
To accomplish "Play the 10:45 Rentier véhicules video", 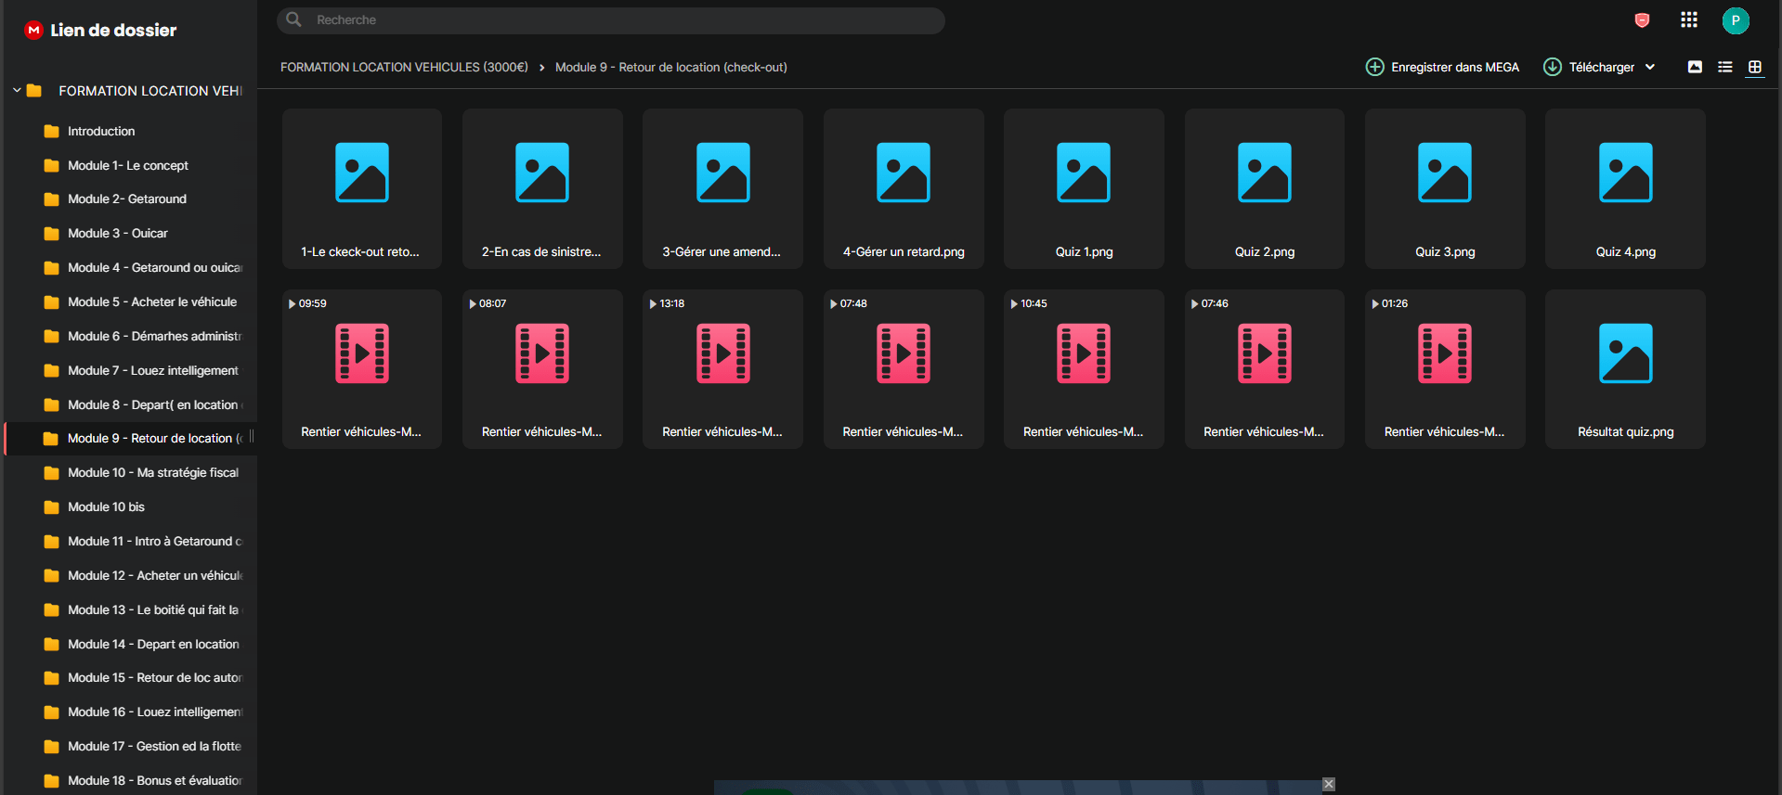I will coord(1084,369).
